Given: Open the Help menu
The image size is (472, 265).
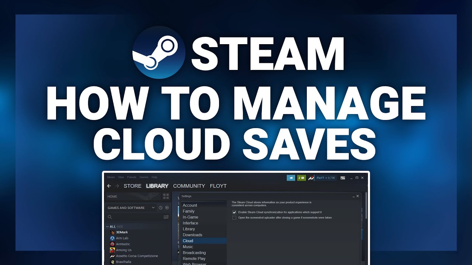Looking at the screenshot, I should [x=155, y=177].
